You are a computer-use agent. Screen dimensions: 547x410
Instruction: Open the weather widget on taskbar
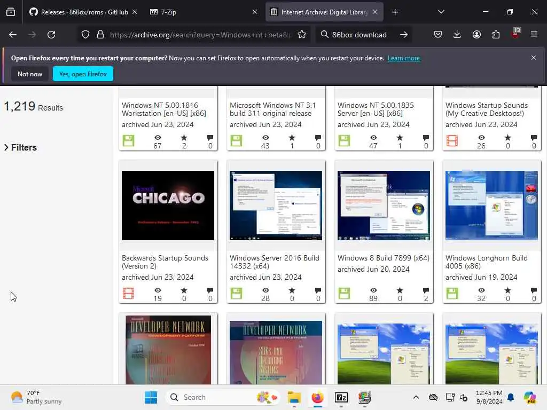click(x=36, y=397)
